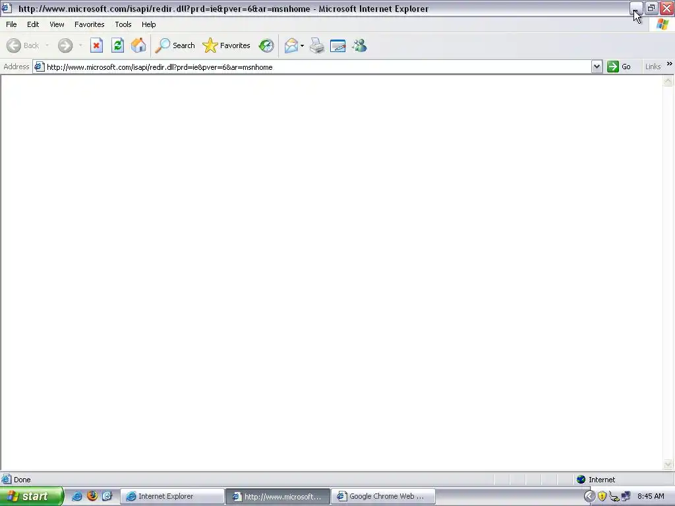Click the Back navigation button

[23, 45]
